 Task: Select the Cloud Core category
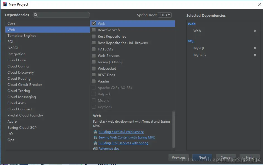[48, 60]
